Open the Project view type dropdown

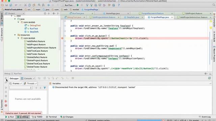pyautogui.click(x=15, y=13)
